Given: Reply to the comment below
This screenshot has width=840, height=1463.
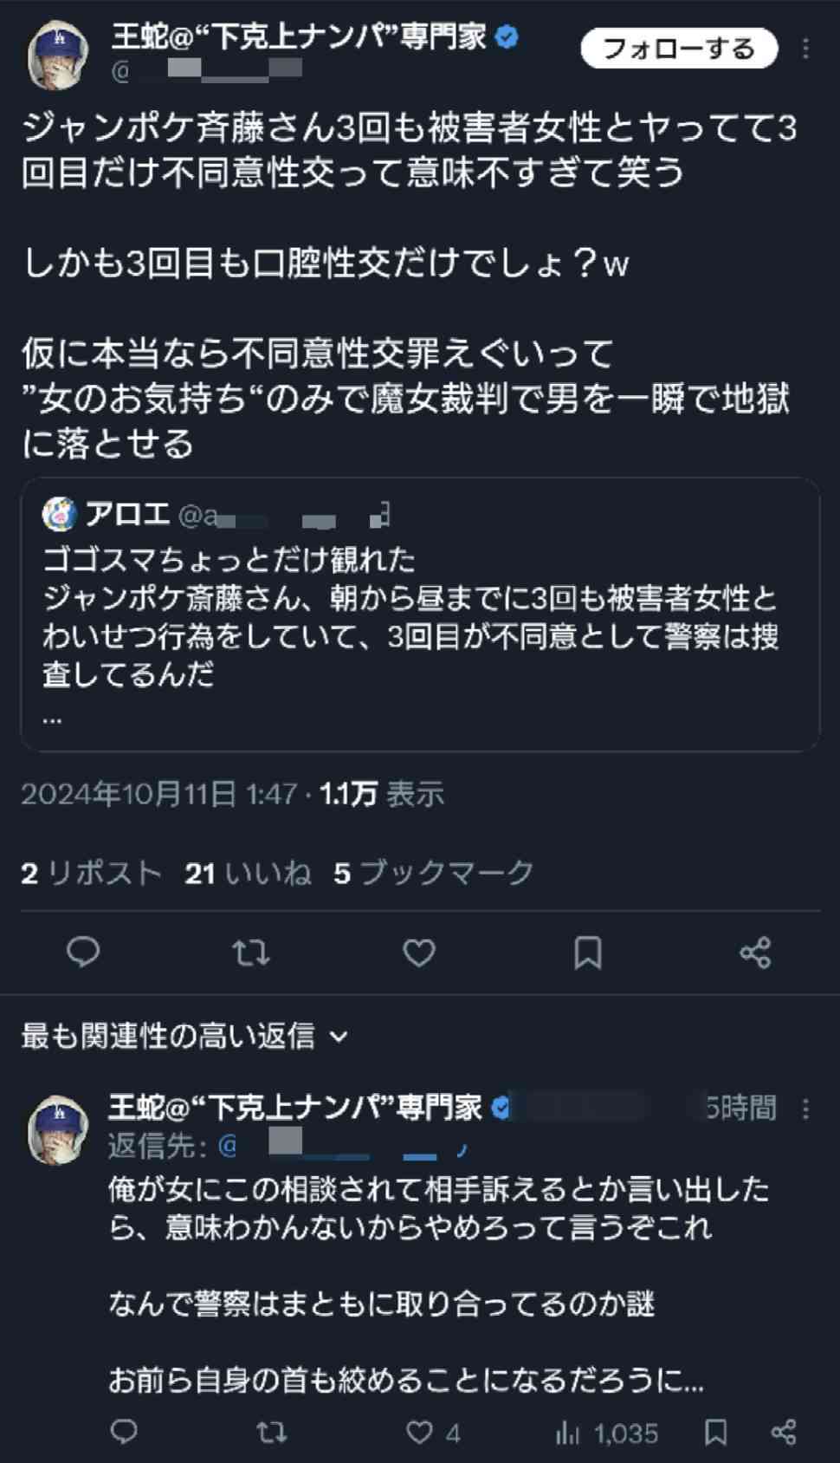Looking at the screenshot, I should click(124, 1432).
